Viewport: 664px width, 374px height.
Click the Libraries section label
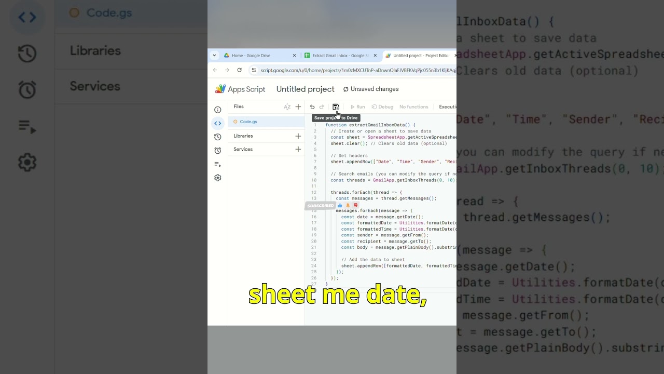pyautogui.click(x=243, y=136)
